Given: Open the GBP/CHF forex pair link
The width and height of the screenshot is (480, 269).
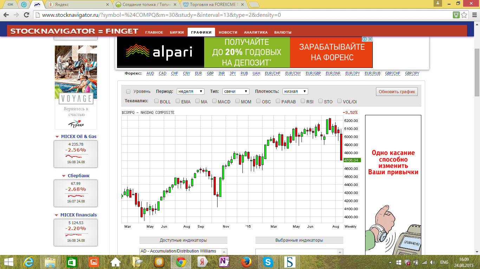Looking at the screenshot, I should [393, 74].
